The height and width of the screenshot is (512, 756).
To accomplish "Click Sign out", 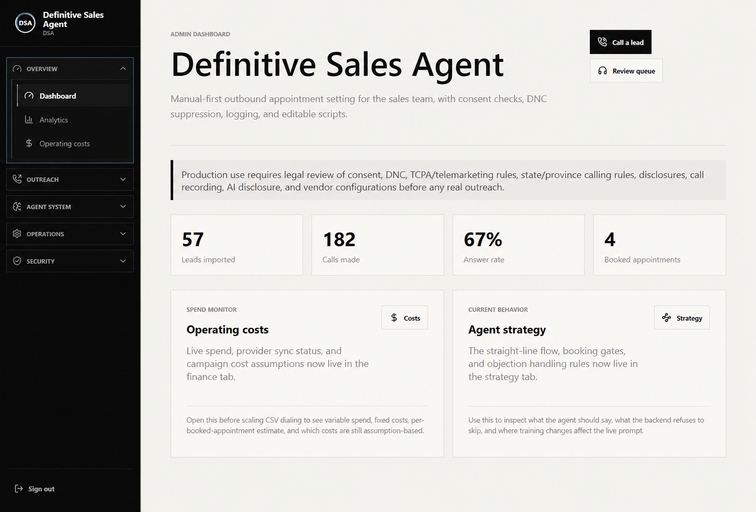I will tap(35, 489).
